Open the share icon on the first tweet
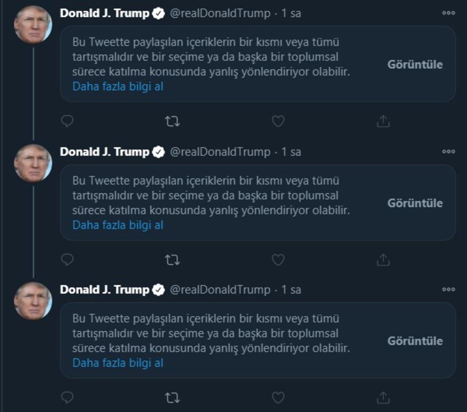Image resolution: width=467 pixels, height=412 pixels. pyautogui.click(x=383, y=121)
